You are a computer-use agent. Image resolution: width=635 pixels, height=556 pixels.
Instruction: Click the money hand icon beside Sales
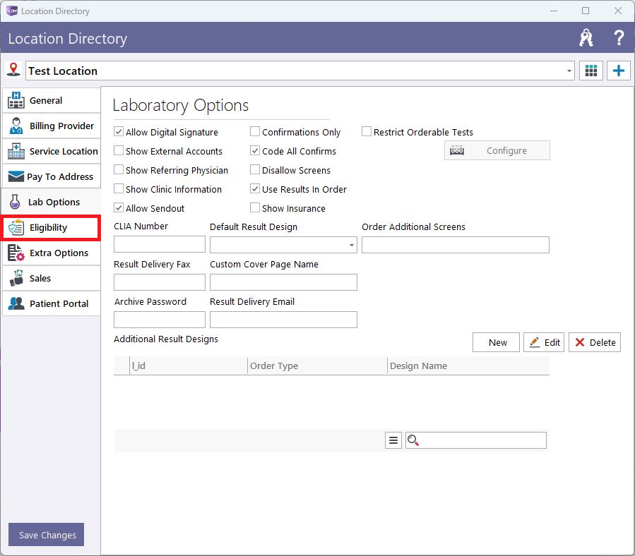point(16,279)
